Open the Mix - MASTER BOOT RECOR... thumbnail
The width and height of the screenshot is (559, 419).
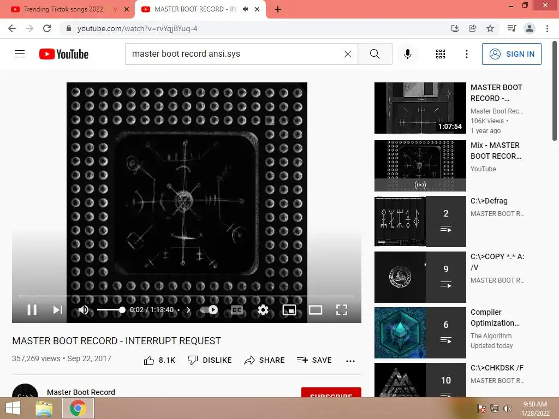420,166
